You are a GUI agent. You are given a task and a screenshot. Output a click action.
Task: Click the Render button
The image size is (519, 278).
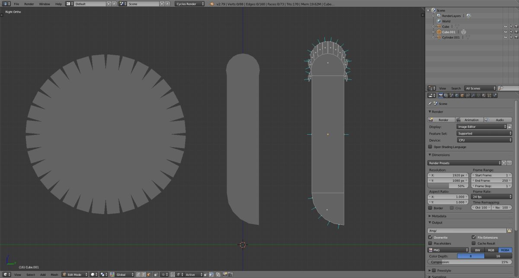tap(441, 120)
